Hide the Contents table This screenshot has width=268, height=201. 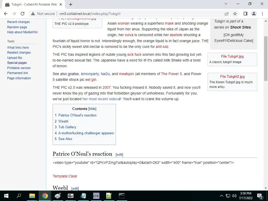(92, 109)
